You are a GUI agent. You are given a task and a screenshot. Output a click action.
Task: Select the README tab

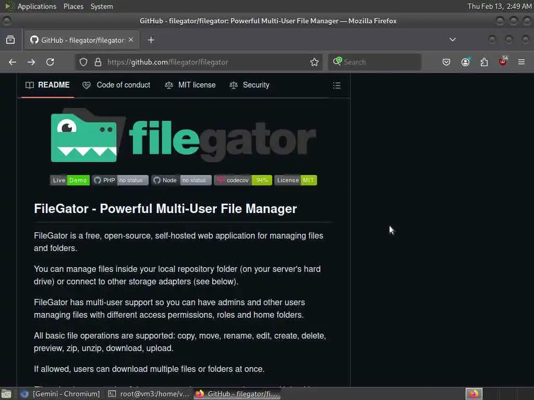point(47,85)
